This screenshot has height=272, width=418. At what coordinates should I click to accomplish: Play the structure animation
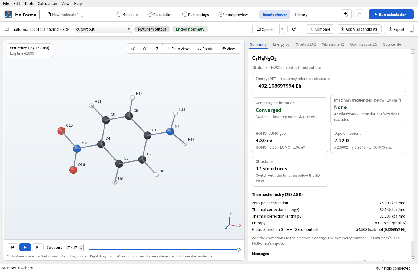click(x=25, y=247)
